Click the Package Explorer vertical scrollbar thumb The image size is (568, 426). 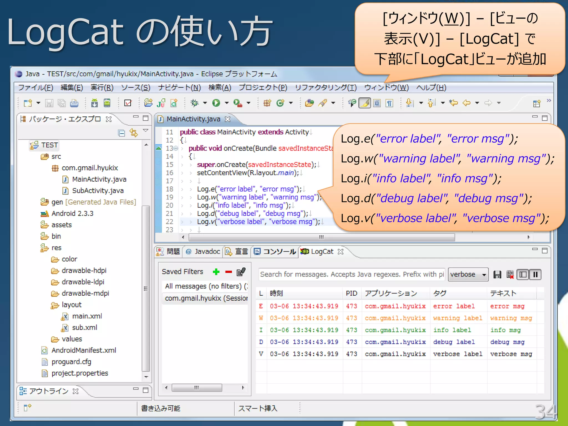point(146,288)
